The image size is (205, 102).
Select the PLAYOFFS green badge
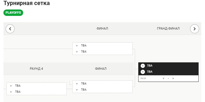click(x=13, y=13)
